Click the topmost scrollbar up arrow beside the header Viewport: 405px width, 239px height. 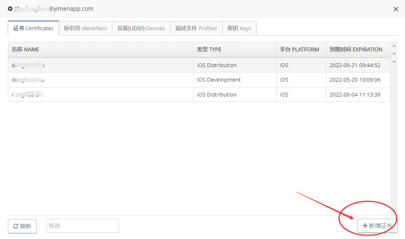pos(394,46)
